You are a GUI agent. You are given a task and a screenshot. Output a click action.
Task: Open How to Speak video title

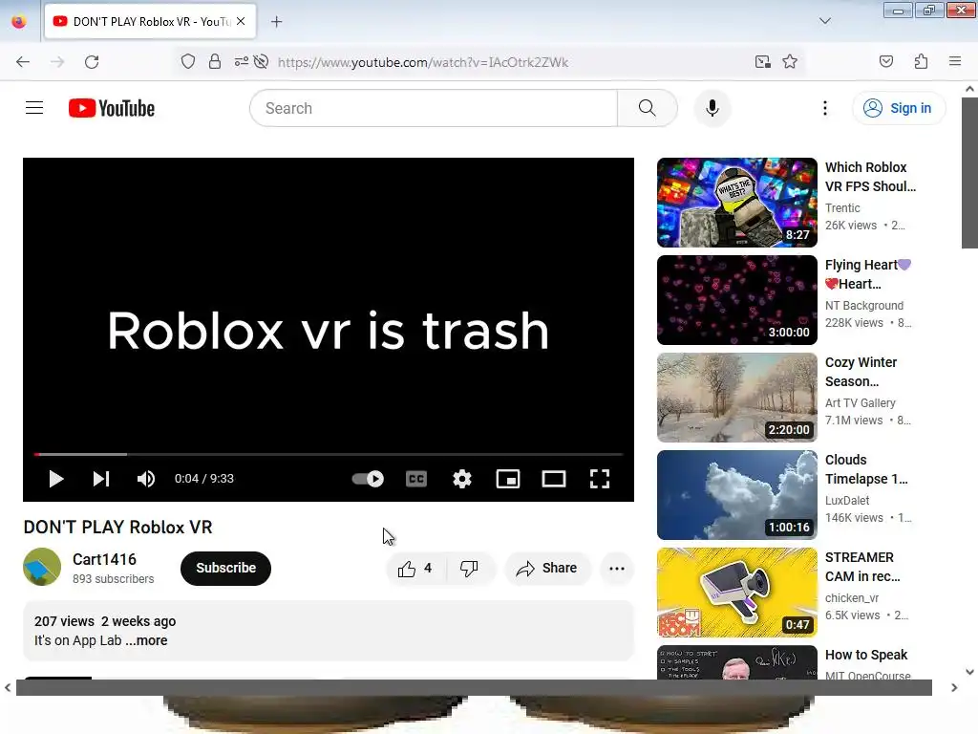866,655
